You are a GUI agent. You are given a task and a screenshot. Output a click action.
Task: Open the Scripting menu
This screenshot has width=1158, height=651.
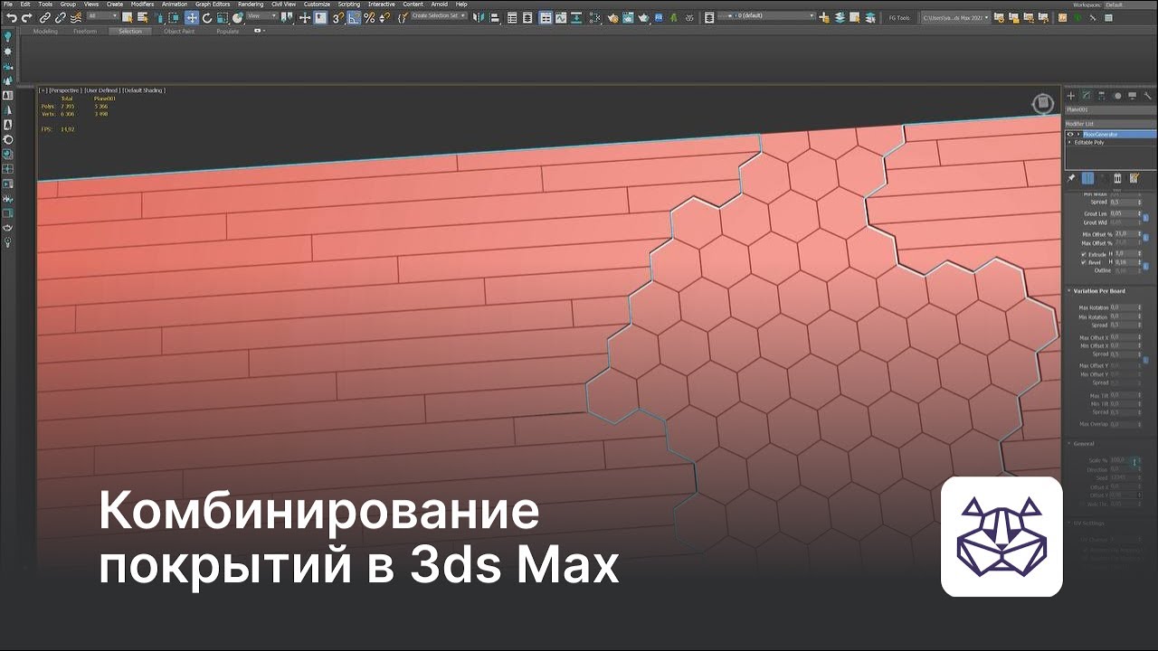click(x=349, y=5)
